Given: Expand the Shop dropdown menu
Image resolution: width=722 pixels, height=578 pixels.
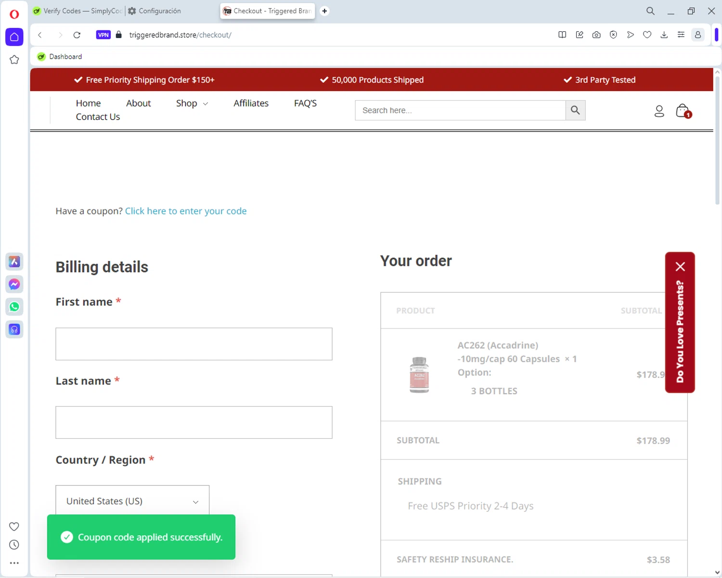Looking at the screenshot, I should (192, 103).
